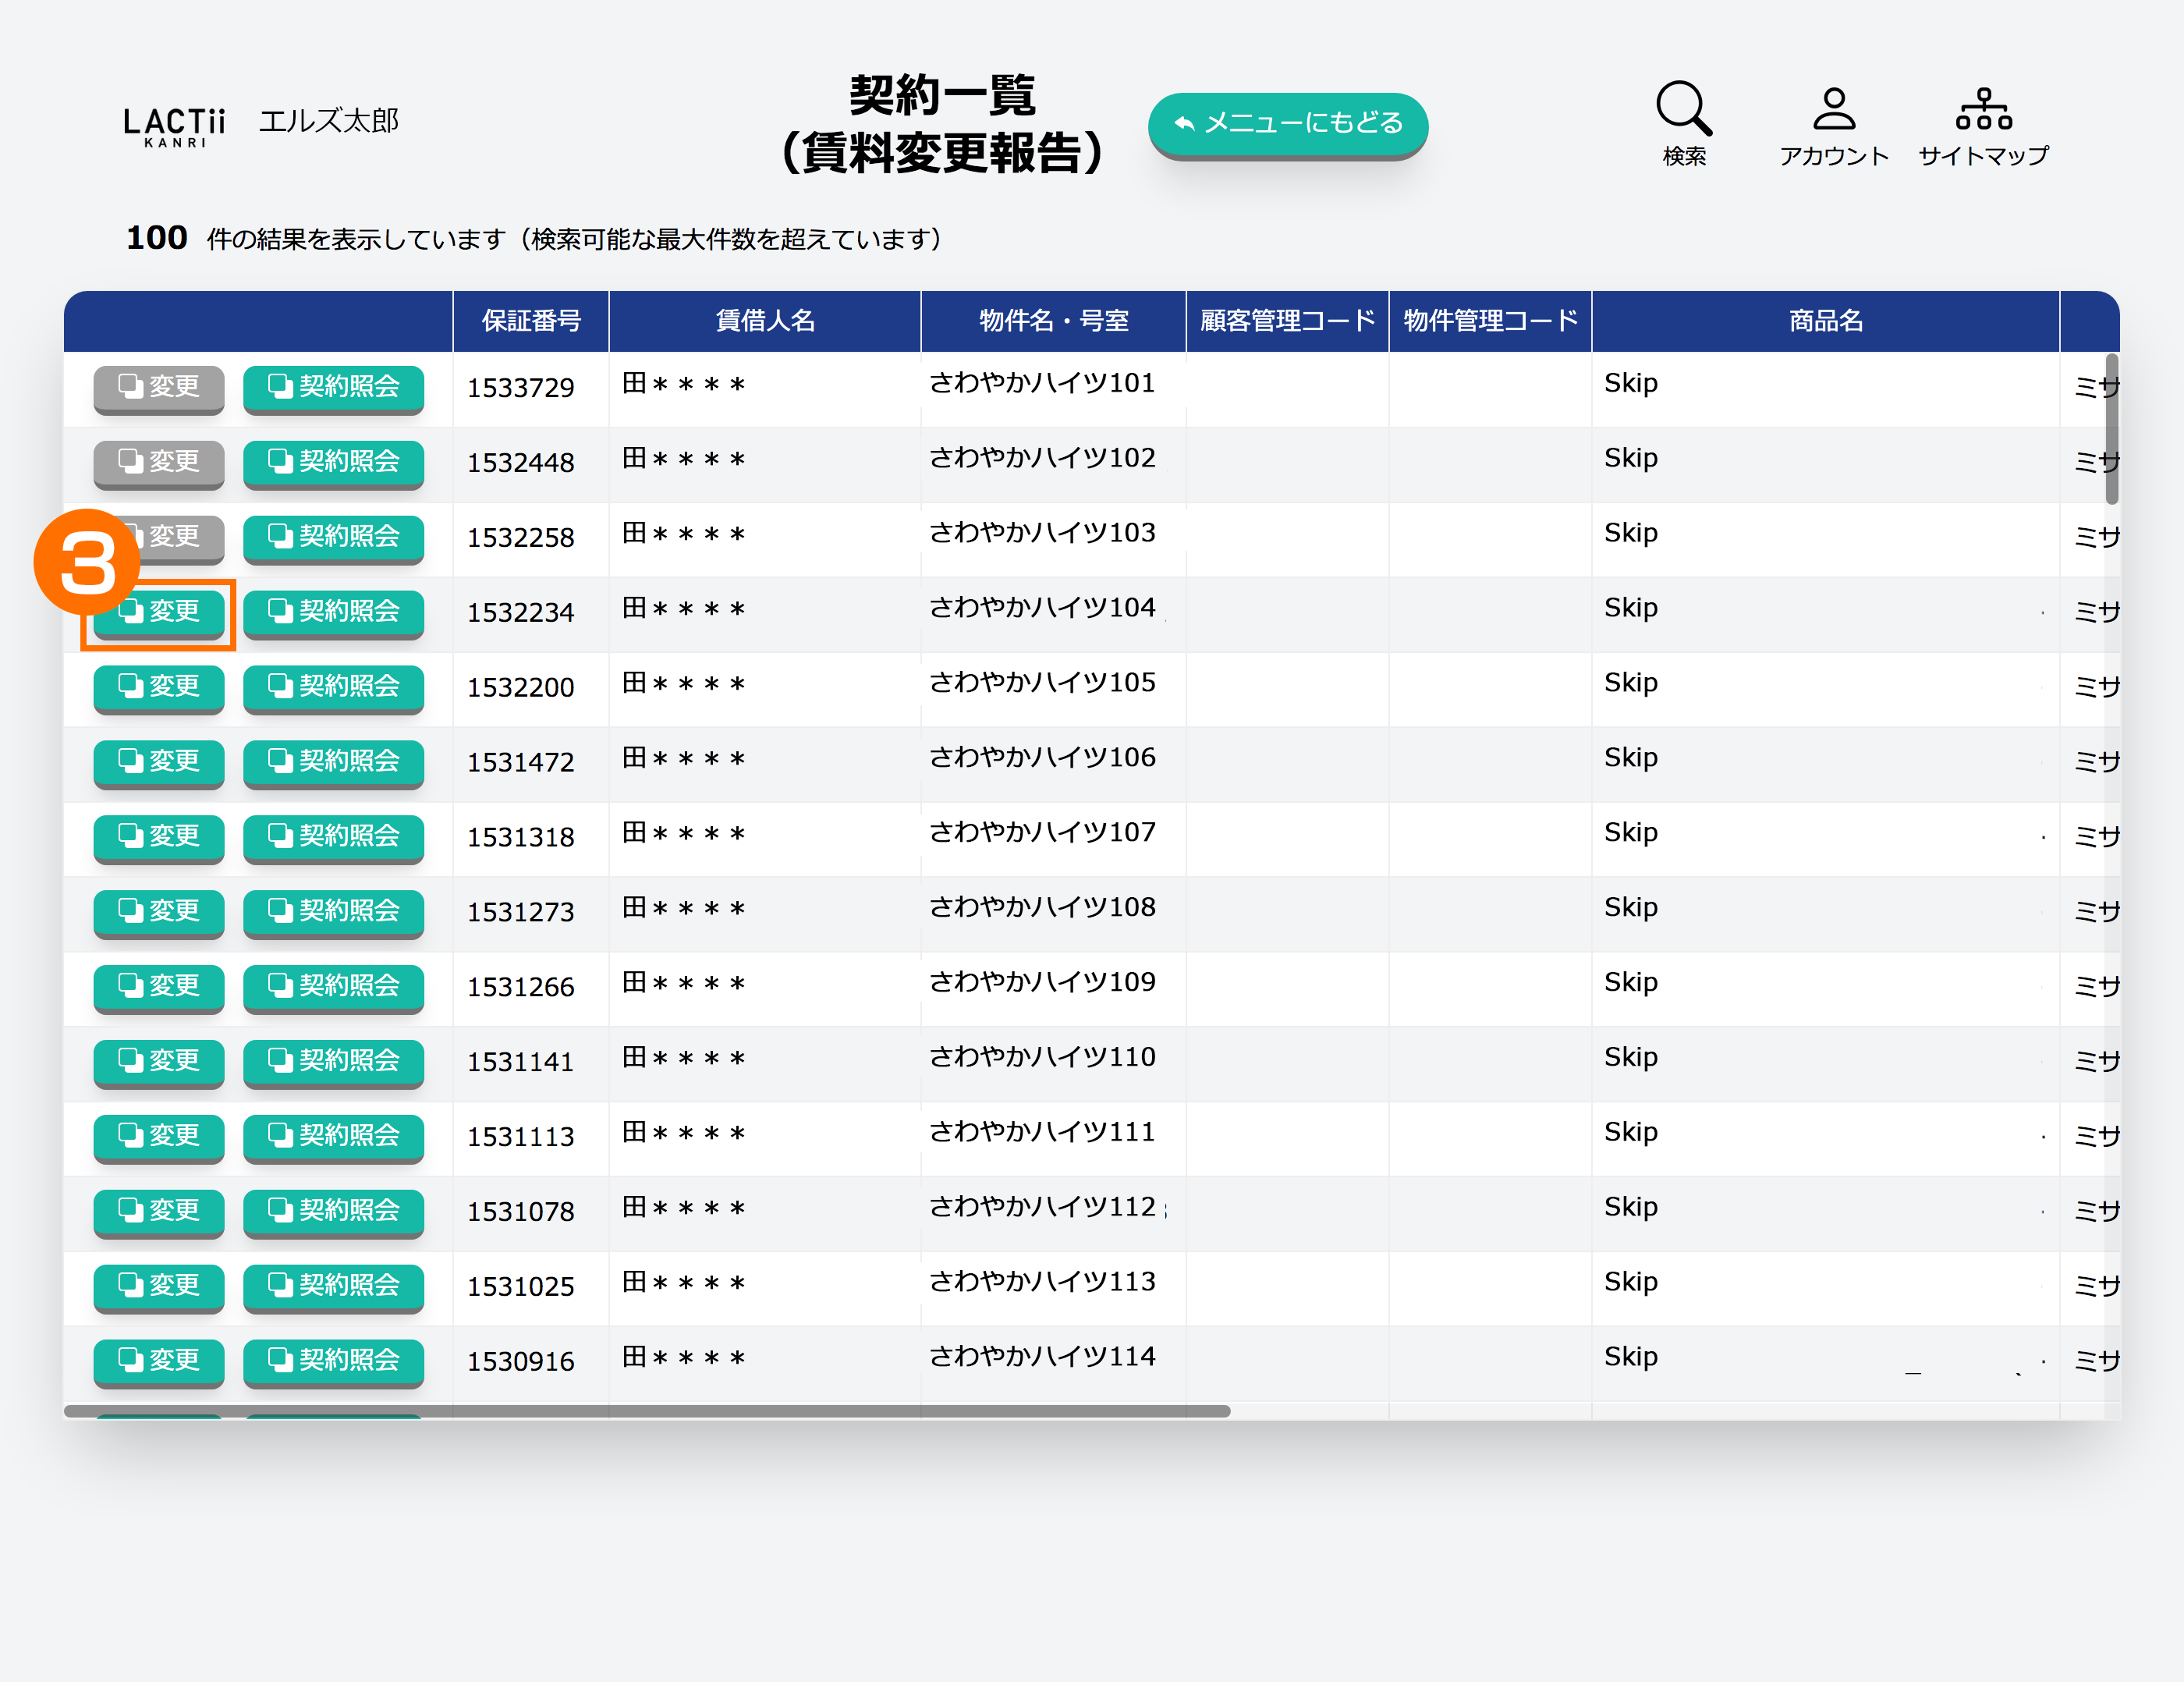2184x1682 pixels.
Task: Open 契約照会 for contract 1530916
Action: [x=333, y=1361]
